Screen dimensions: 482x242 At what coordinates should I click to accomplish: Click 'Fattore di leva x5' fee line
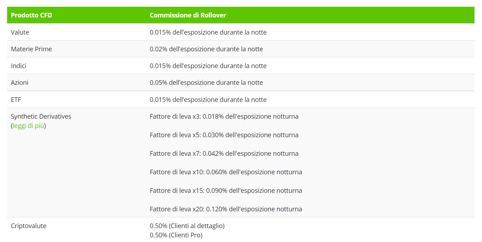click(224, 135)
